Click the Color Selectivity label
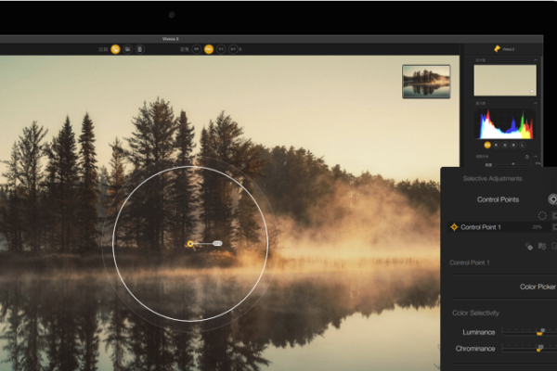 [475, 313]
